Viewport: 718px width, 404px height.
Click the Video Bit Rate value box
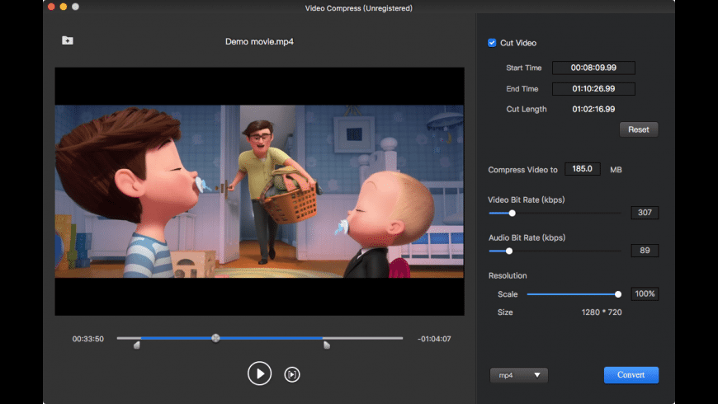645,213
